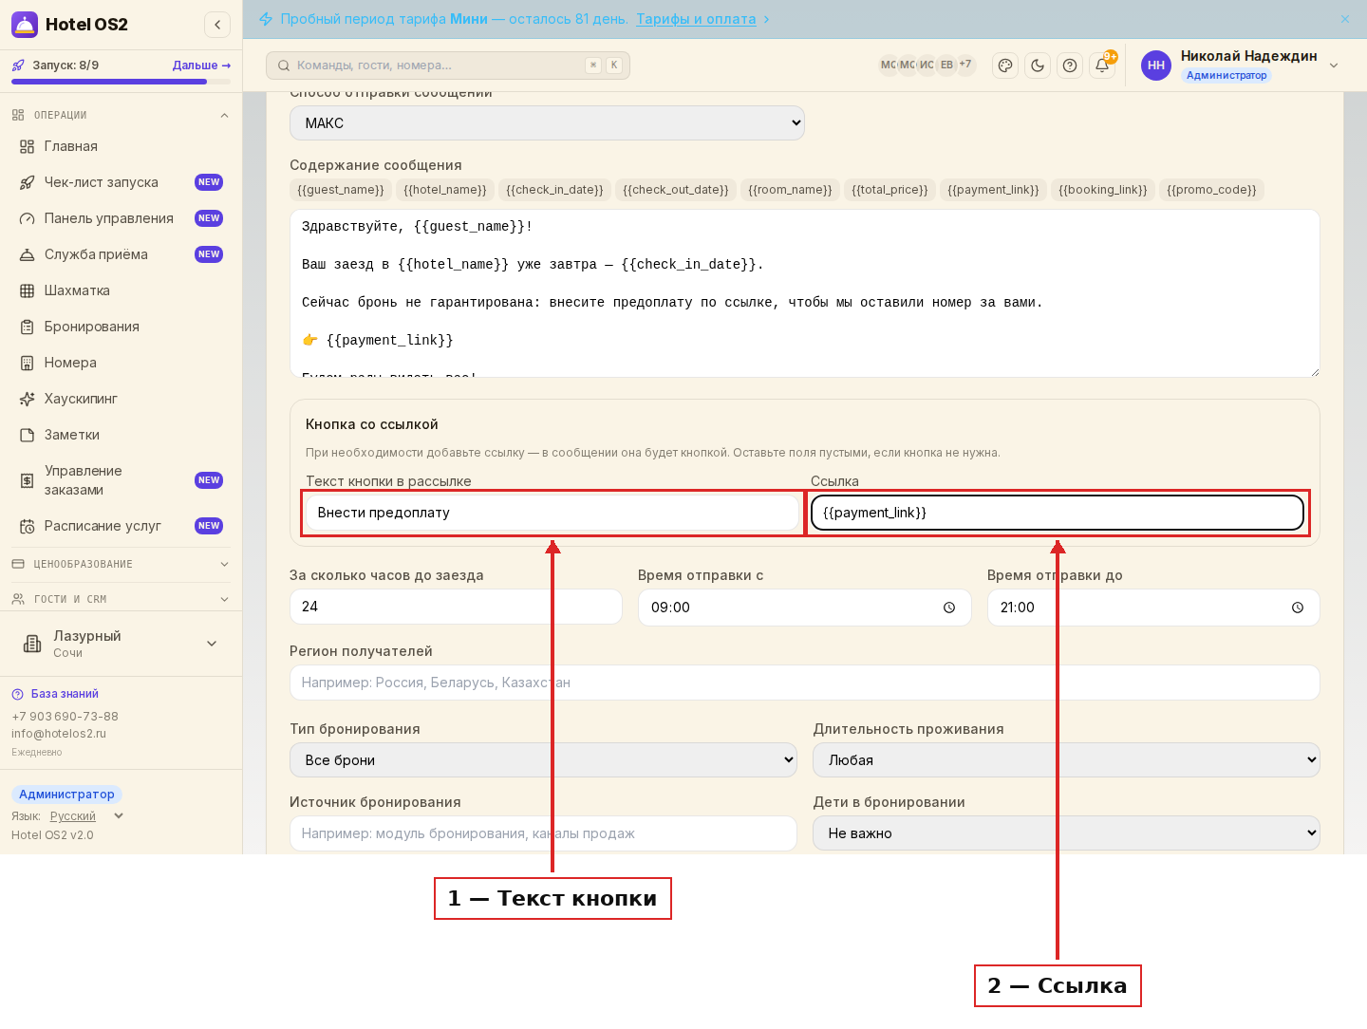Image resolution: width=1367 pixels, height=1029 pixels.
Task: Click the Бронирования clipboard icon
Action: [28, 327]
